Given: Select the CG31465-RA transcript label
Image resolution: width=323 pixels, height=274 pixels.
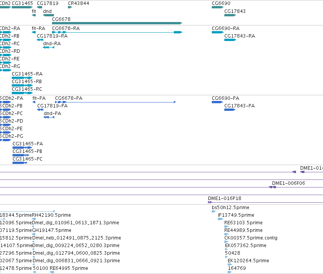Looking at the screenshot, I should click(27, 74).
